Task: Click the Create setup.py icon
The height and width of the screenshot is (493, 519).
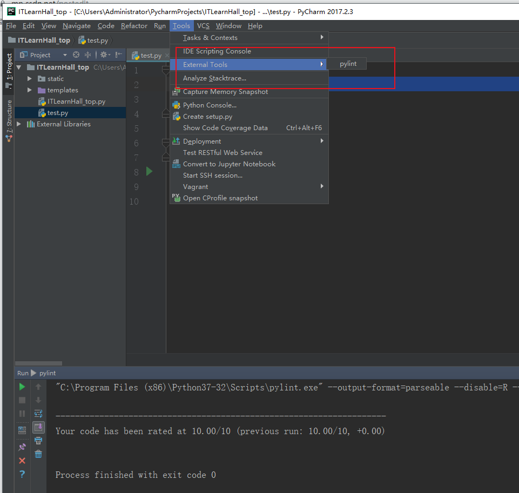Action: pos(176,117)
